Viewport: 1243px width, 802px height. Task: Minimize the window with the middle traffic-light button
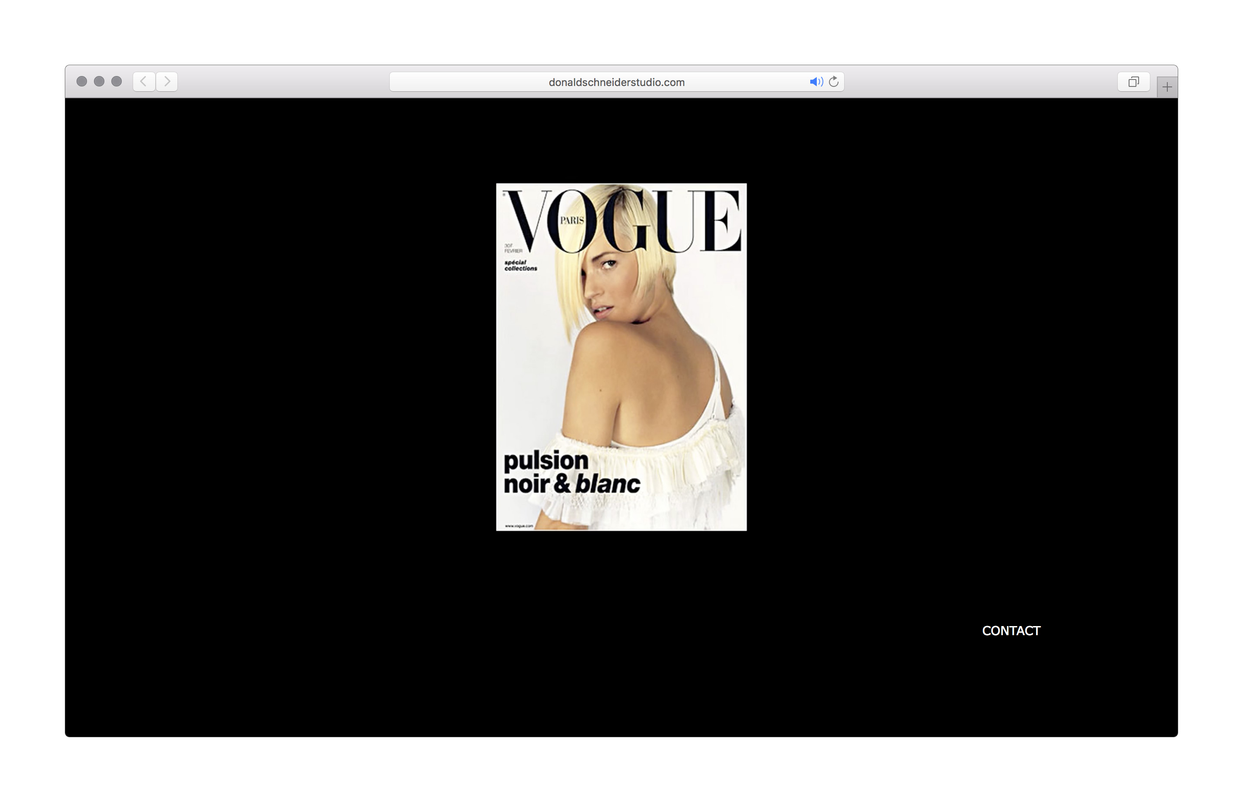(99, 81)
